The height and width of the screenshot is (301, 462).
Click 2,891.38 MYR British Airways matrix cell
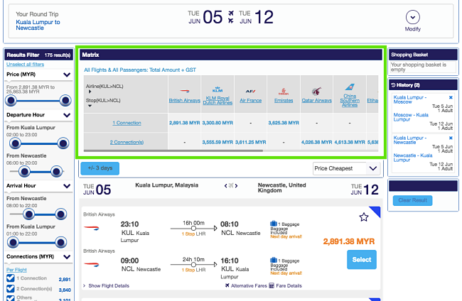[185, 123]
